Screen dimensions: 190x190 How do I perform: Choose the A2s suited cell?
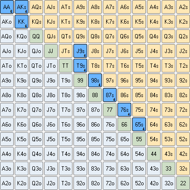click(x=183, y=7)
